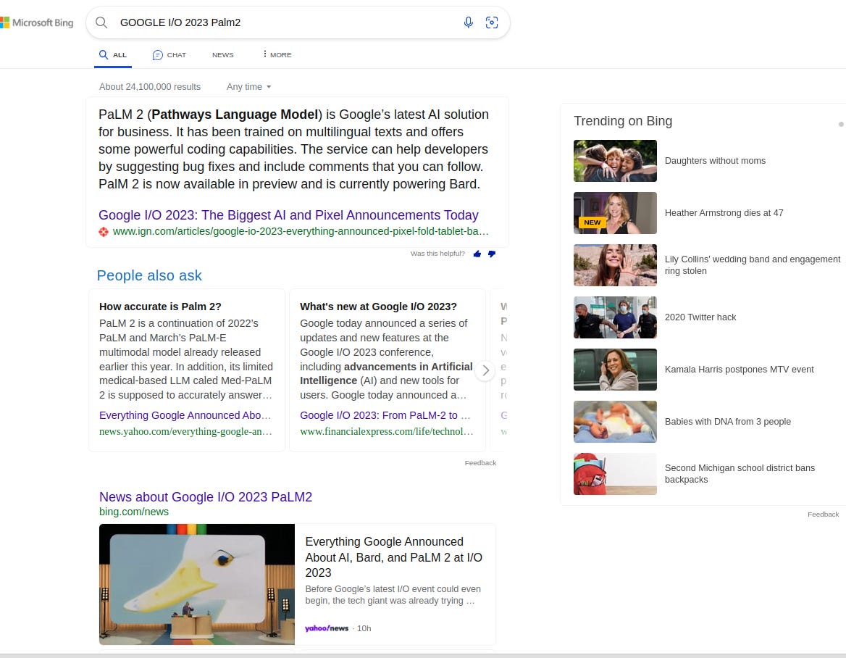Viewport: 846px width, 658px height.
Task: Expand the 'Any time' filter dropdown
Action: click(248, 87)
